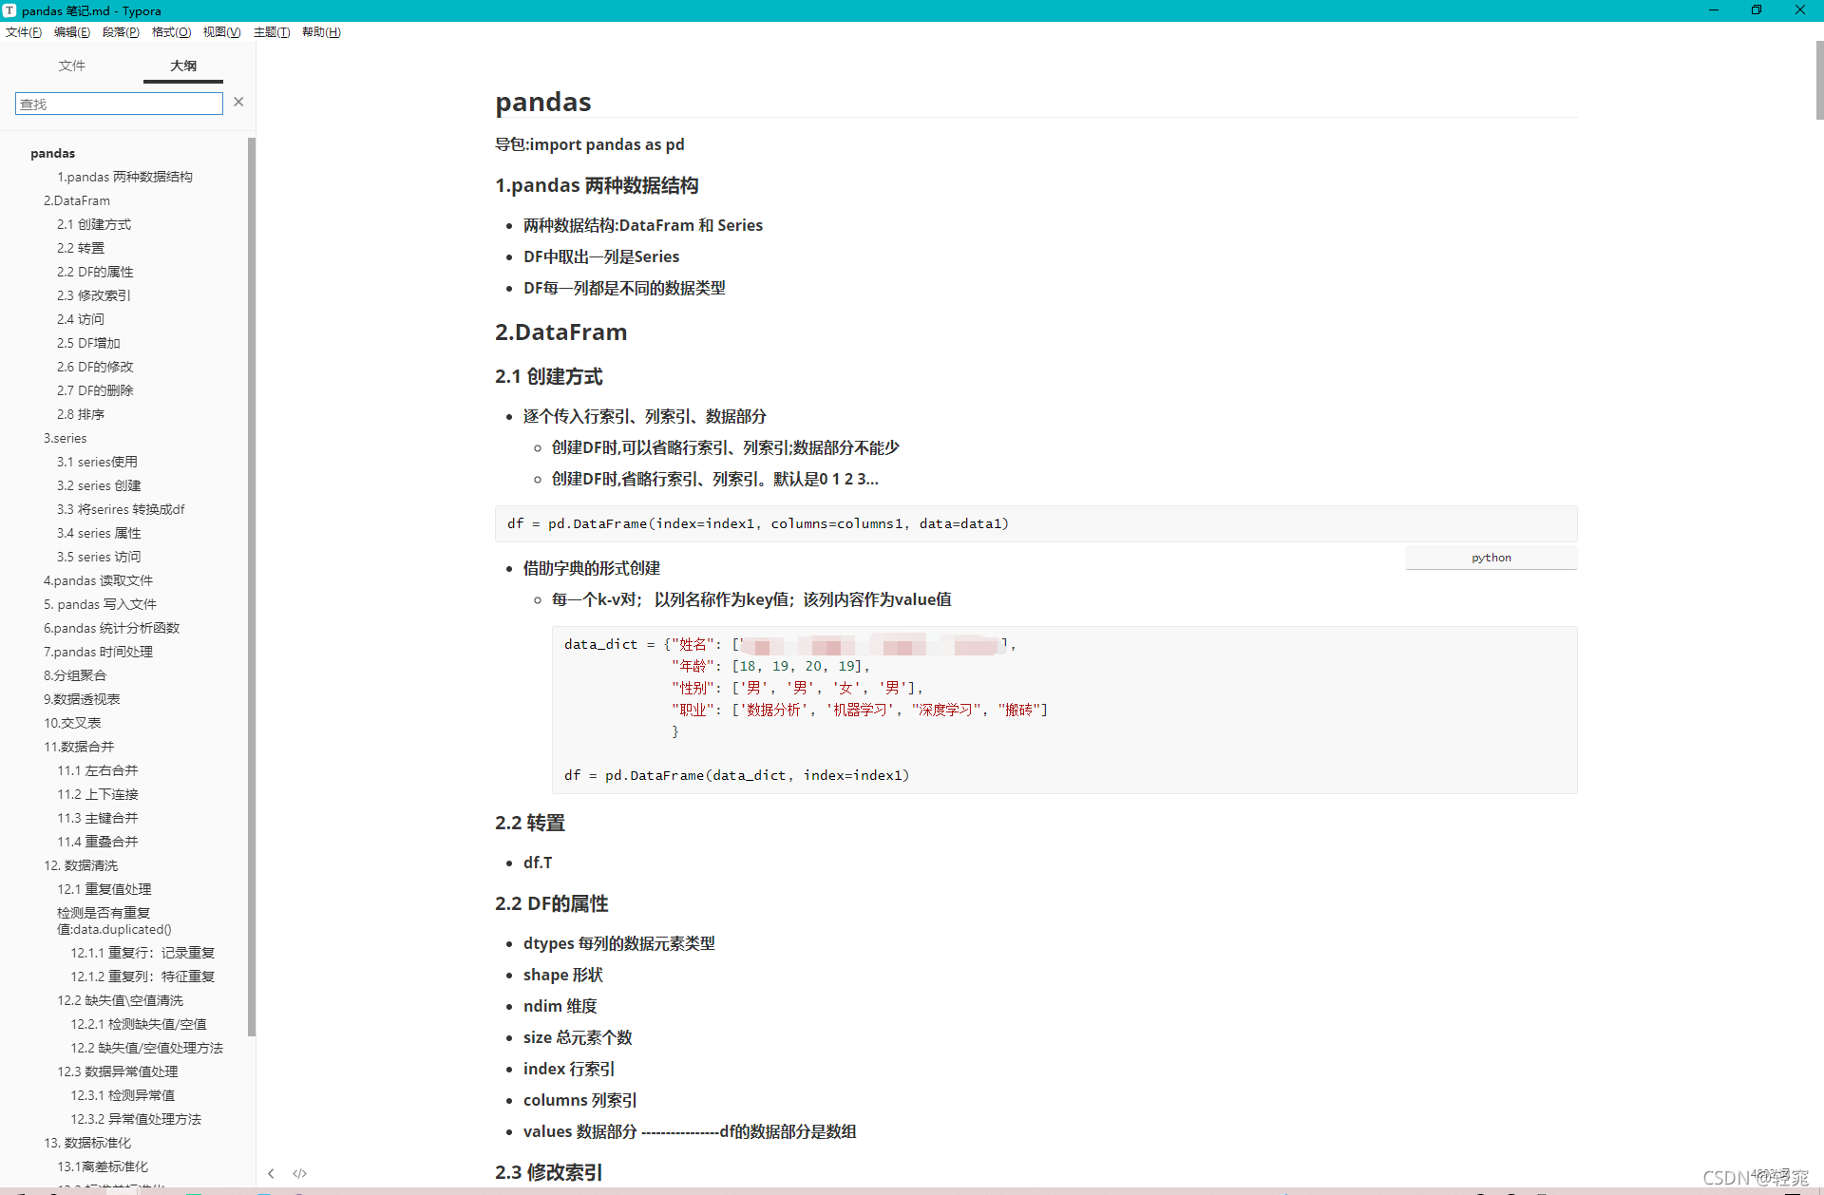The width and height of the screenshot is (1824, 1195).
Task: Go to 检测是否有重复值:data.duplicated() outline entry
Action: click(x=114, y=920)
